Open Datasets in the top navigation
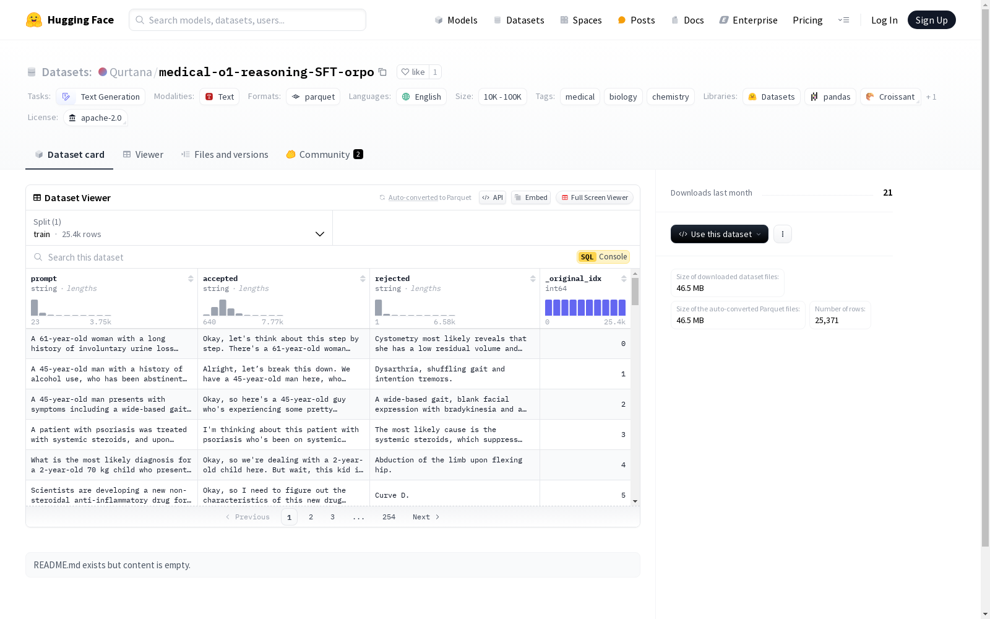 tap(519, 20)
